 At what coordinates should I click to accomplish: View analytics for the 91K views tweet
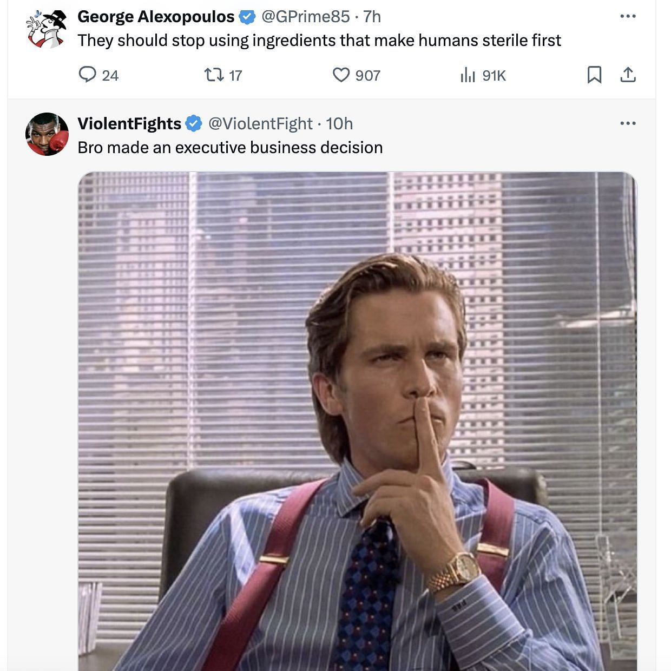click(x=468, y=75)
